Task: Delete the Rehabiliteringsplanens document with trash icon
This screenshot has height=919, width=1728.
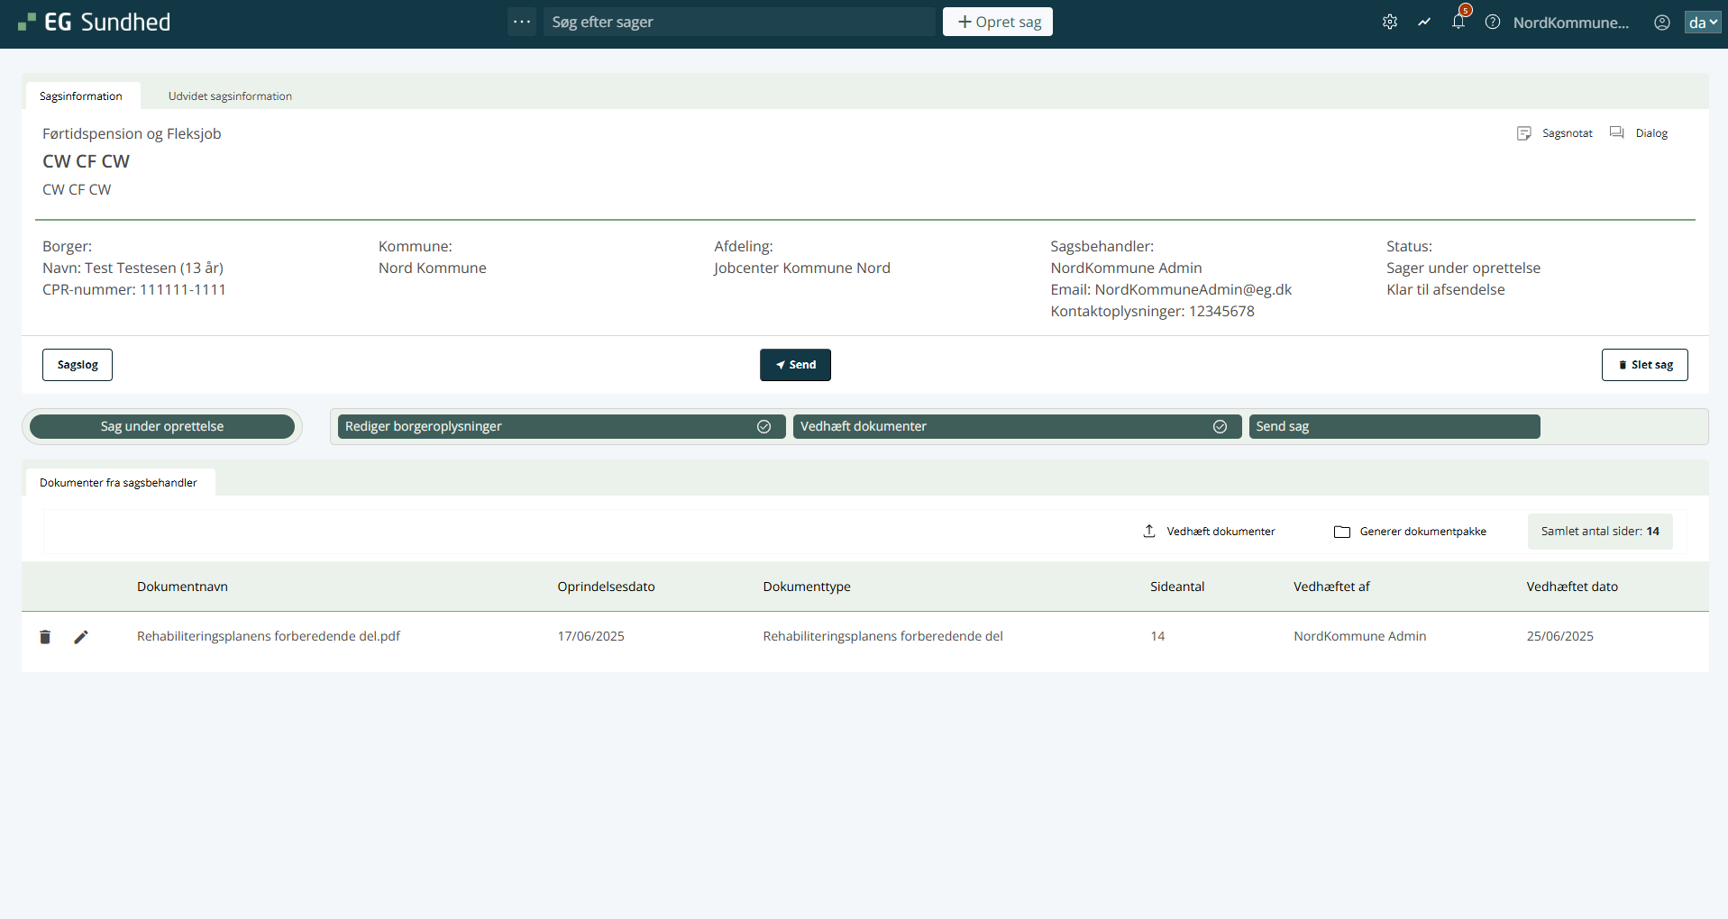Action: point(45,637)
